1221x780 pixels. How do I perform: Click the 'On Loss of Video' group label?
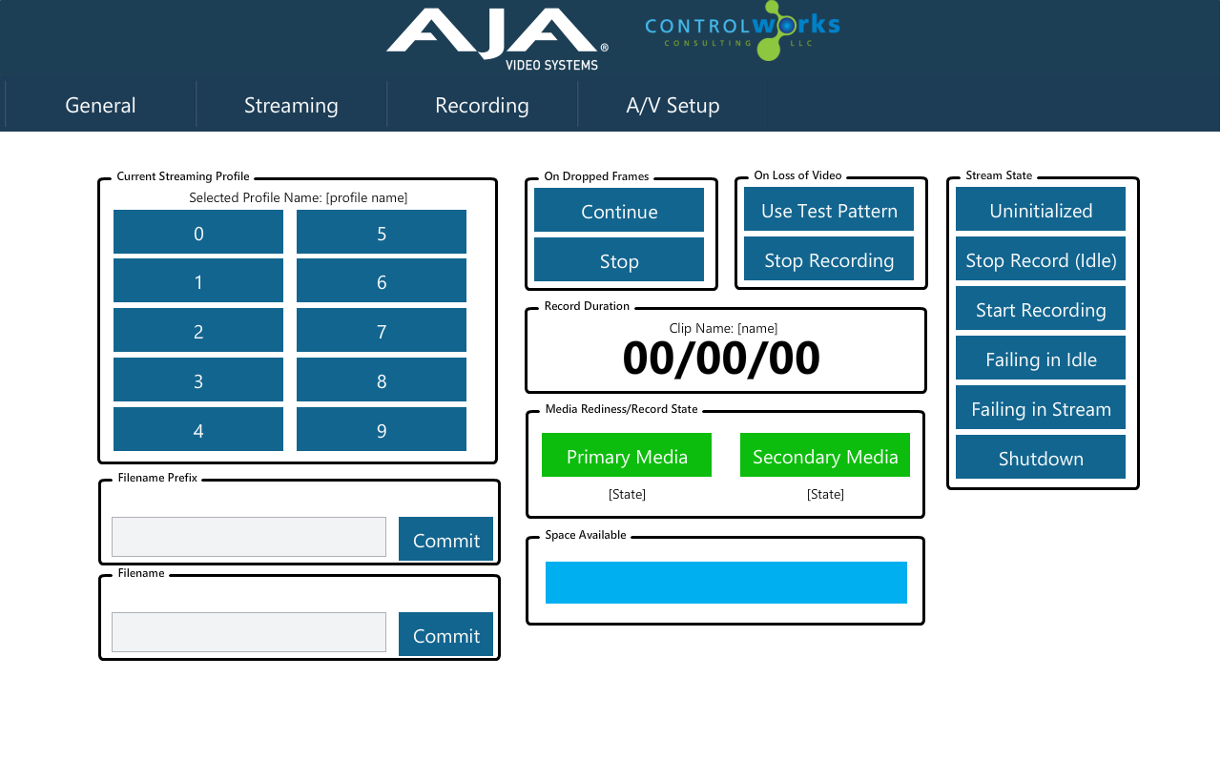point(797,175)
